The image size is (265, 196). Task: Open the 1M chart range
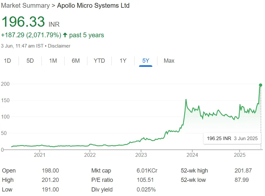point(53,60)
